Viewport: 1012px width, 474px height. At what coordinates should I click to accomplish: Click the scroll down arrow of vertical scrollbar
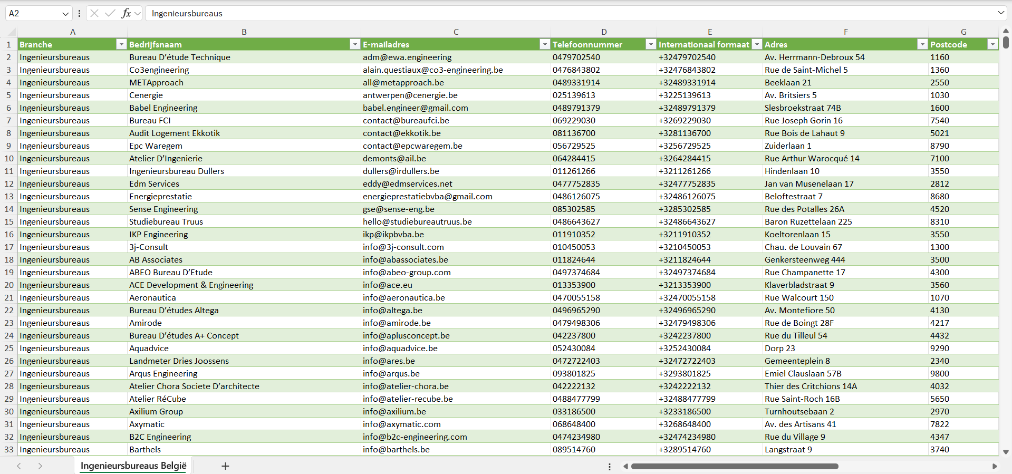coord(1006,452)
